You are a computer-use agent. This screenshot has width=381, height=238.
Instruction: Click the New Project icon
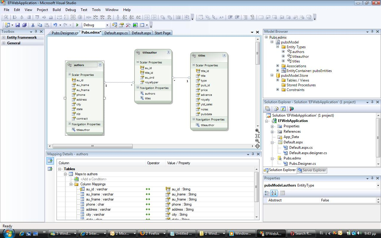pyautogui.click(x=7, y=25)
